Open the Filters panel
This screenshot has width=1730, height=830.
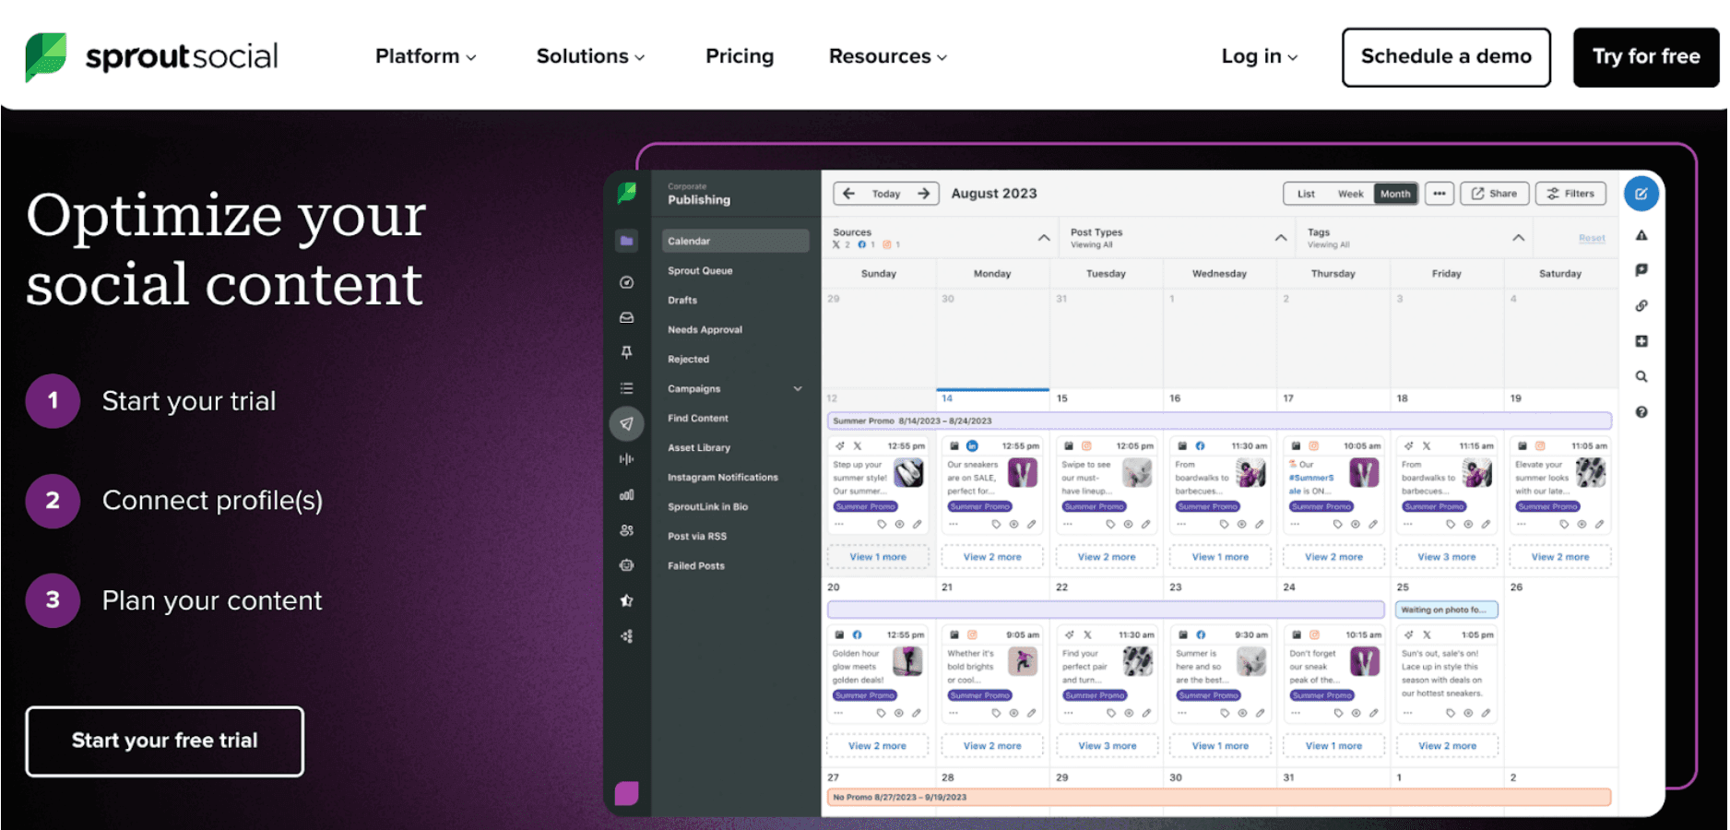point(1571,193)
